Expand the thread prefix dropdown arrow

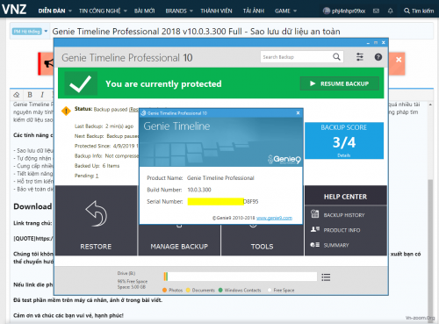tap(46, 31)
